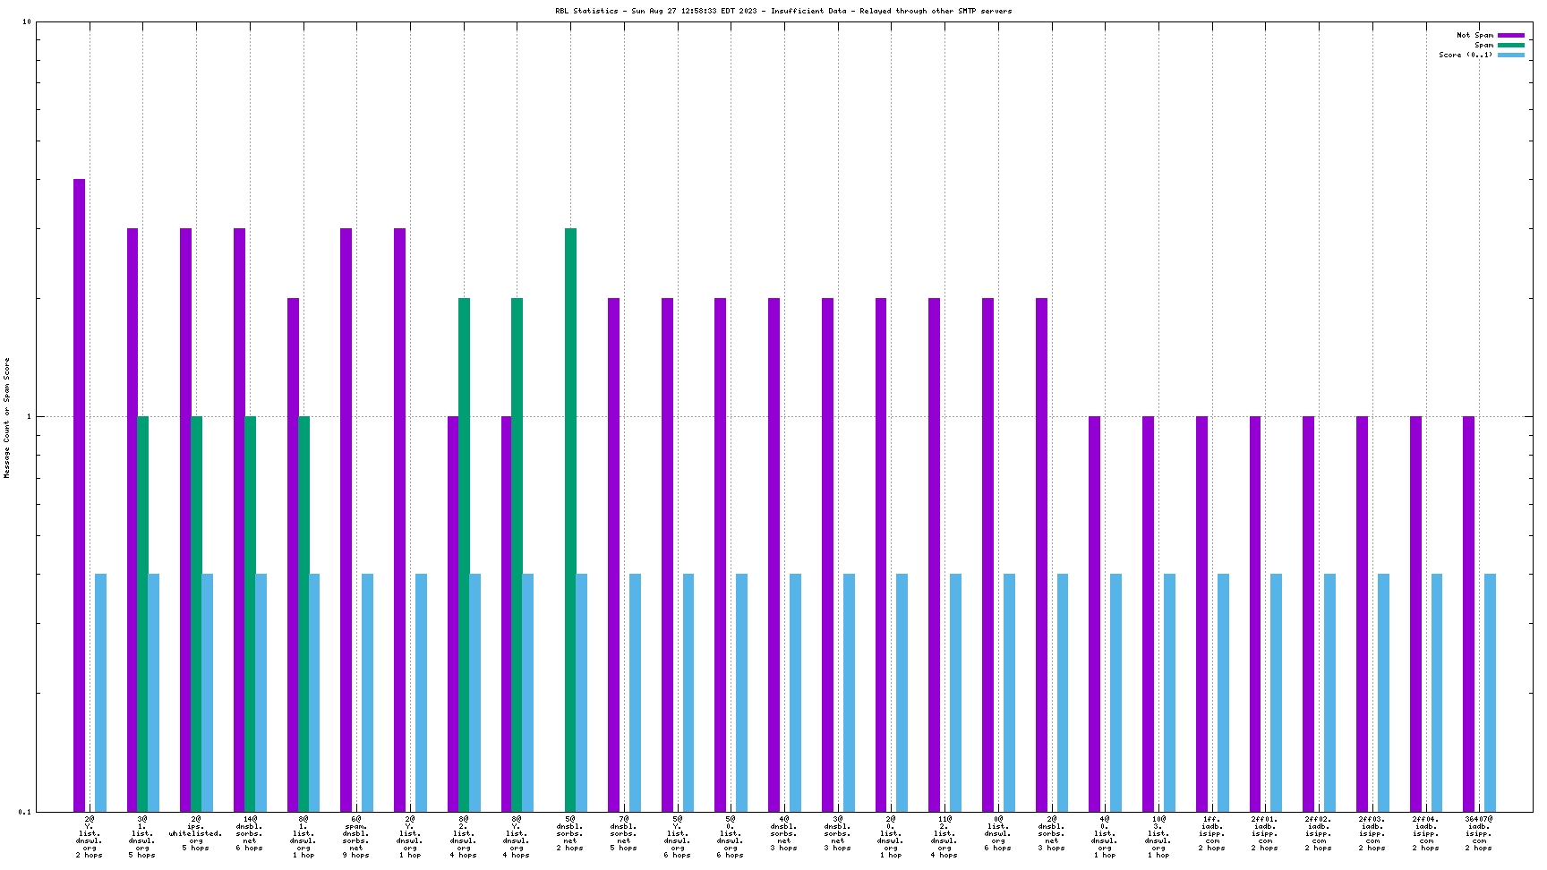Click the 1ff.iadb.isipp.com 2 hops label

coord(1212,833)
